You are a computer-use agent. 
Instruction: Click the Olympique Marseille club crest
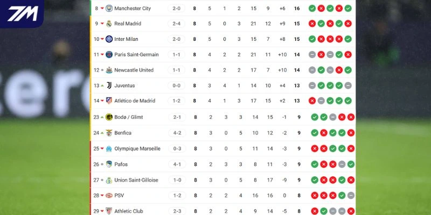[109, 149]
